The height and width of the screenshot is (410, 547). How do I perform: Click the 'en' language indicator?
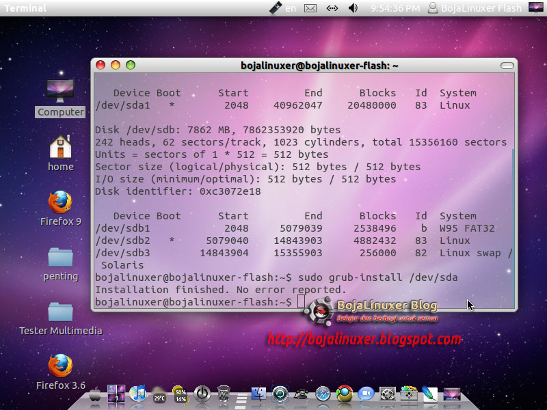pyautogui.click(x=291, y=8)
